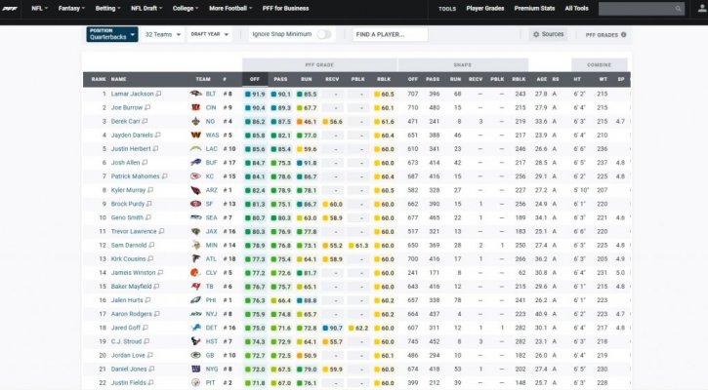This screenshot has width=708, height=390.
Task: Click the Bills team logo
Action: pos(195,162)
